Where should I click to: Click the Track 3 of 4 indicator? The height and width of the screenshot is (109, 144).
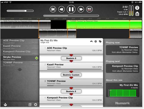pos(122,12)
